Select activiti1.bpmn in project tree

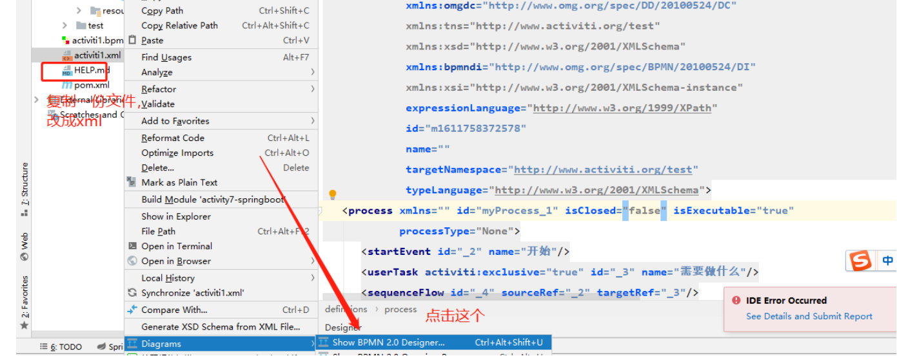tap(97, 41)
